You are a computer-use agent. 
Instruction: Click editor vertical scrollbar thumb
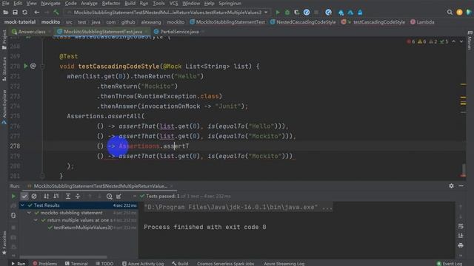pos(464,169)
